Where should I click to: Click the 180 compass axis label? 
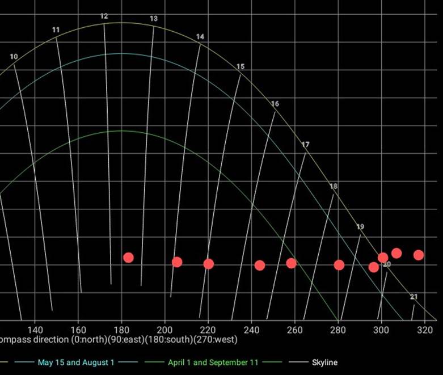point(121,330)
